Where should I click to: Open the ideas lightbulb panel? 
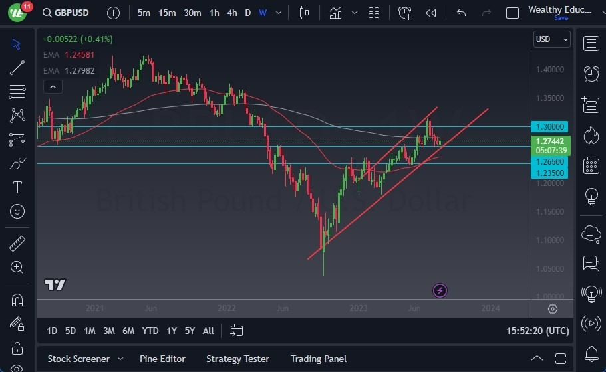click(x=591, y=197)
